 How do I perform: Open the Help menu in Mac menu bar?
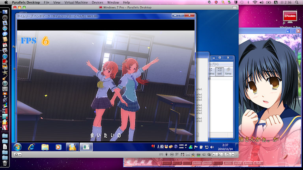126,2
